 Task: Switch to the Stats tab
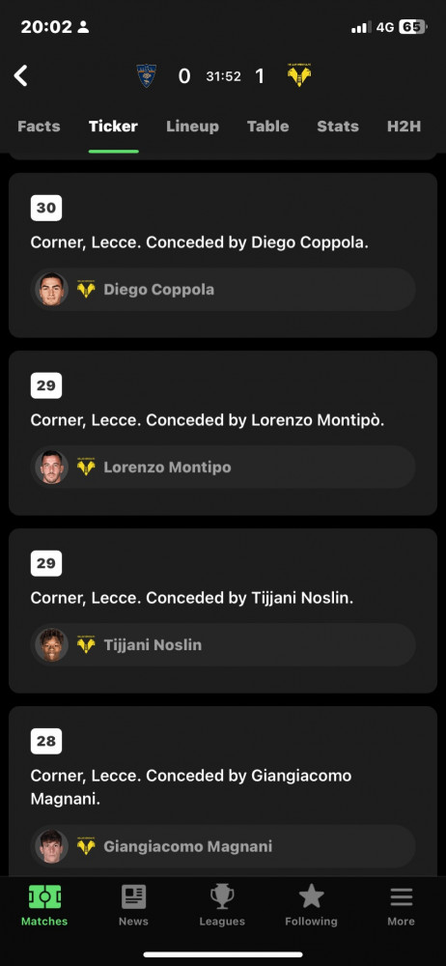tap(338, 127)
